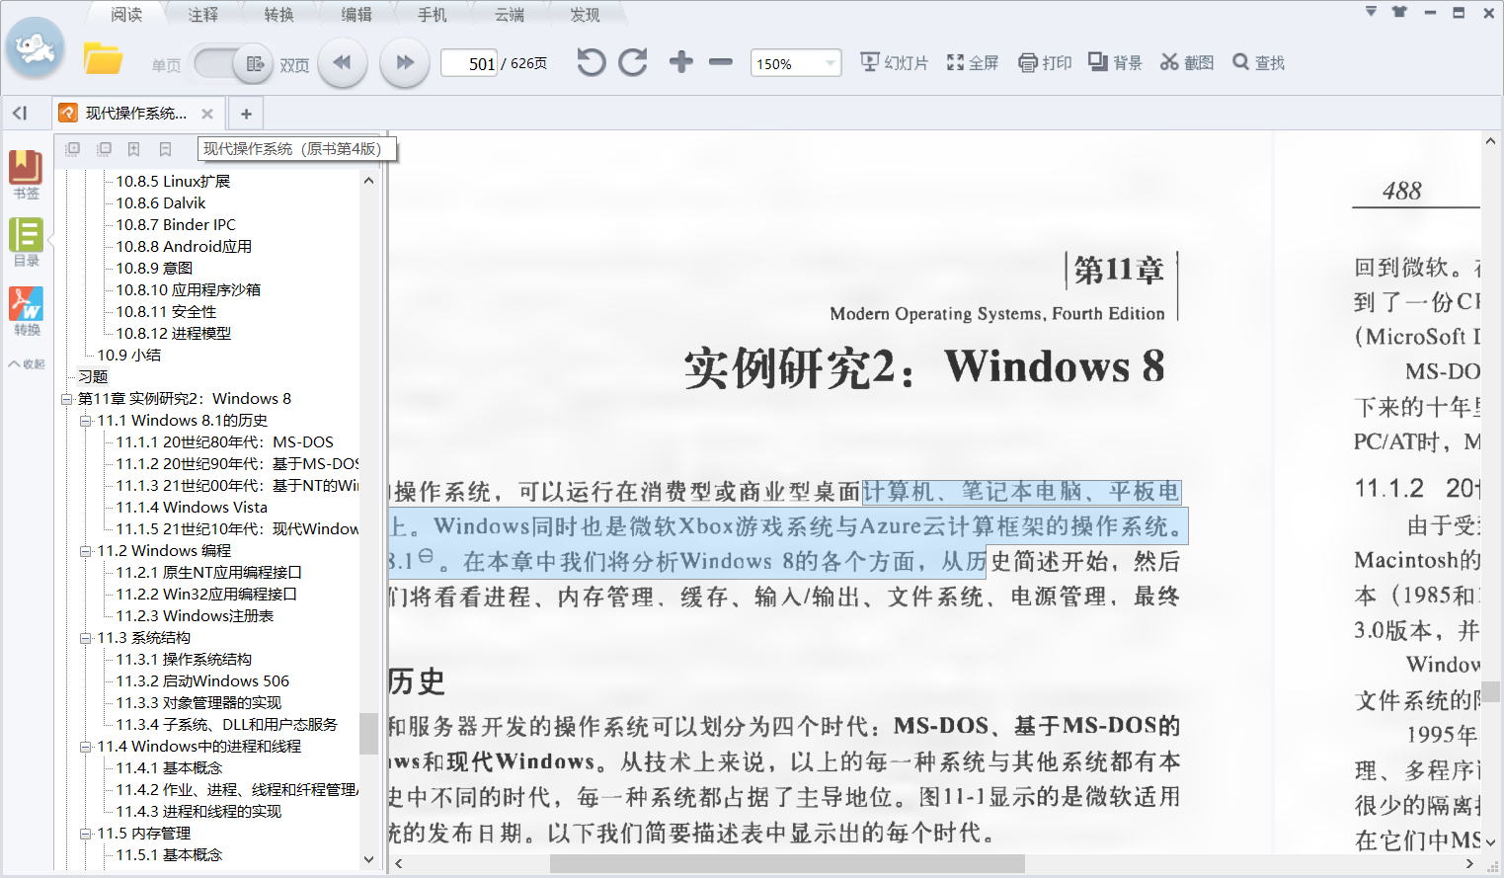Switch to 发现 tab
This screenshot has height=878, width=1504.
585,14
